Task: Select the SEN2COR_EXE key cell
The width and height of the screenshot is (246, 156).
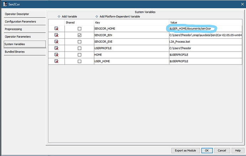Action: (132, 42)
